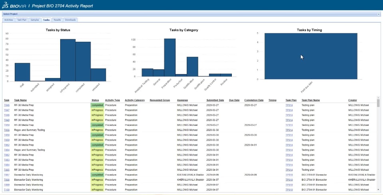Image resolution: width=383 pixels, height=195 pixels.
Task: Click the inProgress status cell in T047 row
Action: 97,110
